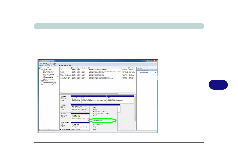The height and width of the screenshot is (168, 238).
Task: Click the tree pane horizontal scrollbar
Action: click(x=49, y=130)
